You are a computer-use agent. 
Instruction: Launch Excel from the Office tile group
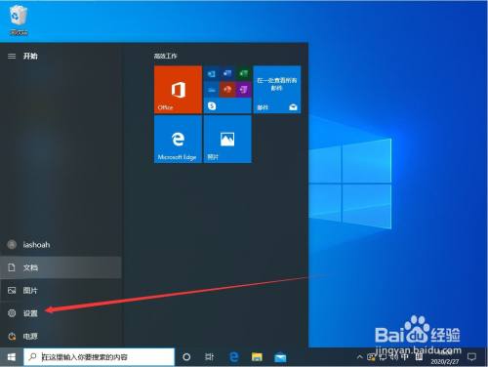pyautogui.click(x=243, y=73)
